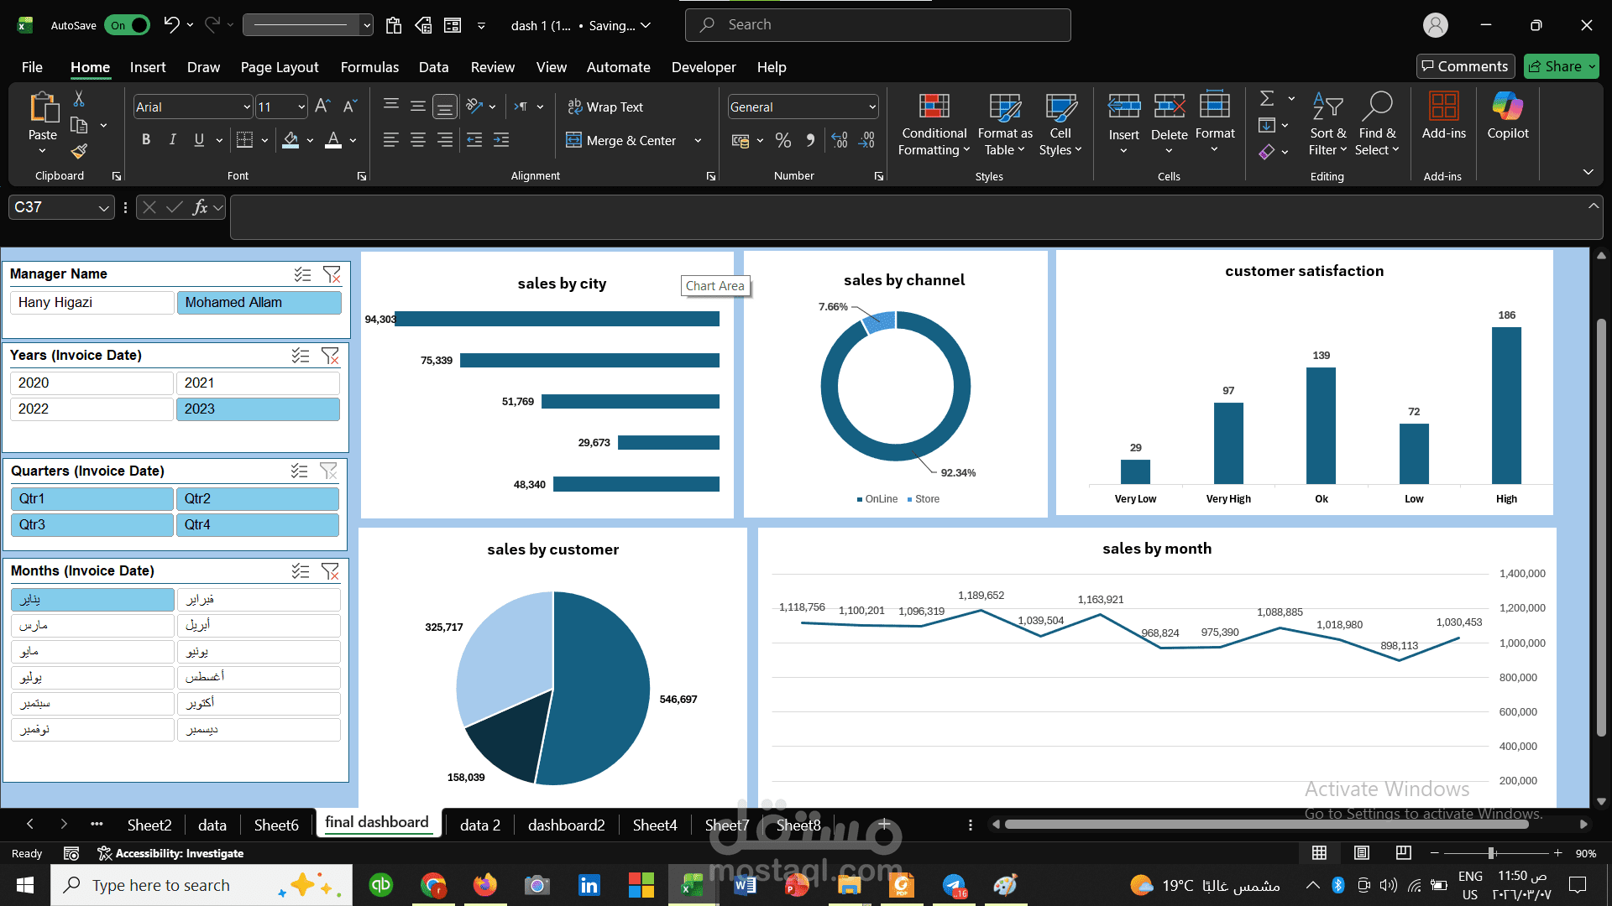Clear filter on Months slicer
This screenshot has width=1612, height=906.
(x=331, y=571)
